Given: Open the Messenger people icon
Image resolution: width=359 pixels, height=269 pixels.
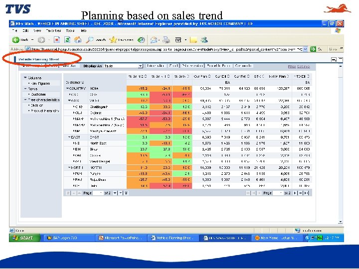Looking at the screenshot, I should 204,40.
